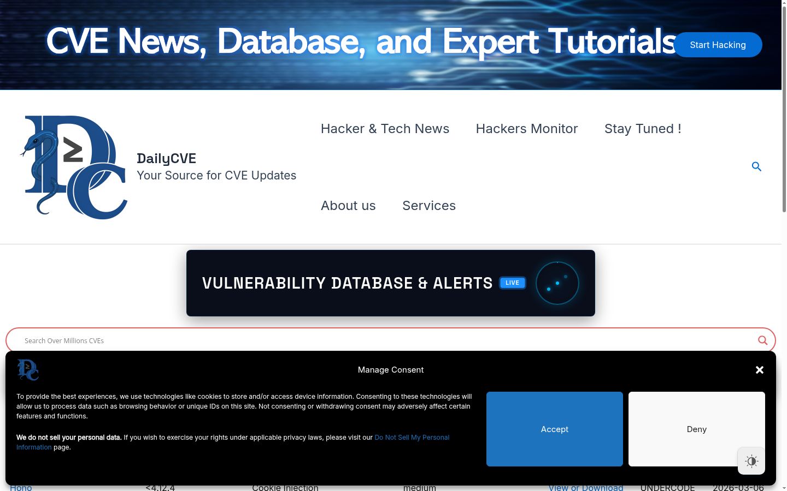Click the LIVE badge
The height and width of the screenshot is (491, 787).
pyautogui.click(x=512, y=283)
